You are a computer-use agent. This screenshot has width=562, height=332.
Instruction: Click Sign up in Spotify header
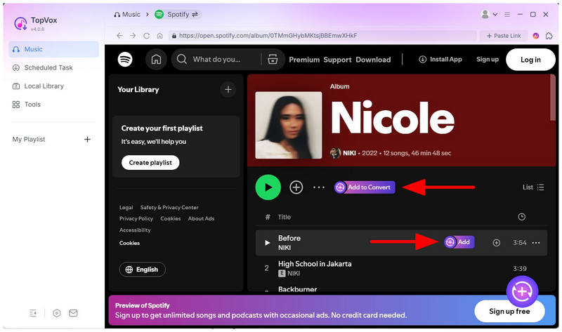coord(488,60)
